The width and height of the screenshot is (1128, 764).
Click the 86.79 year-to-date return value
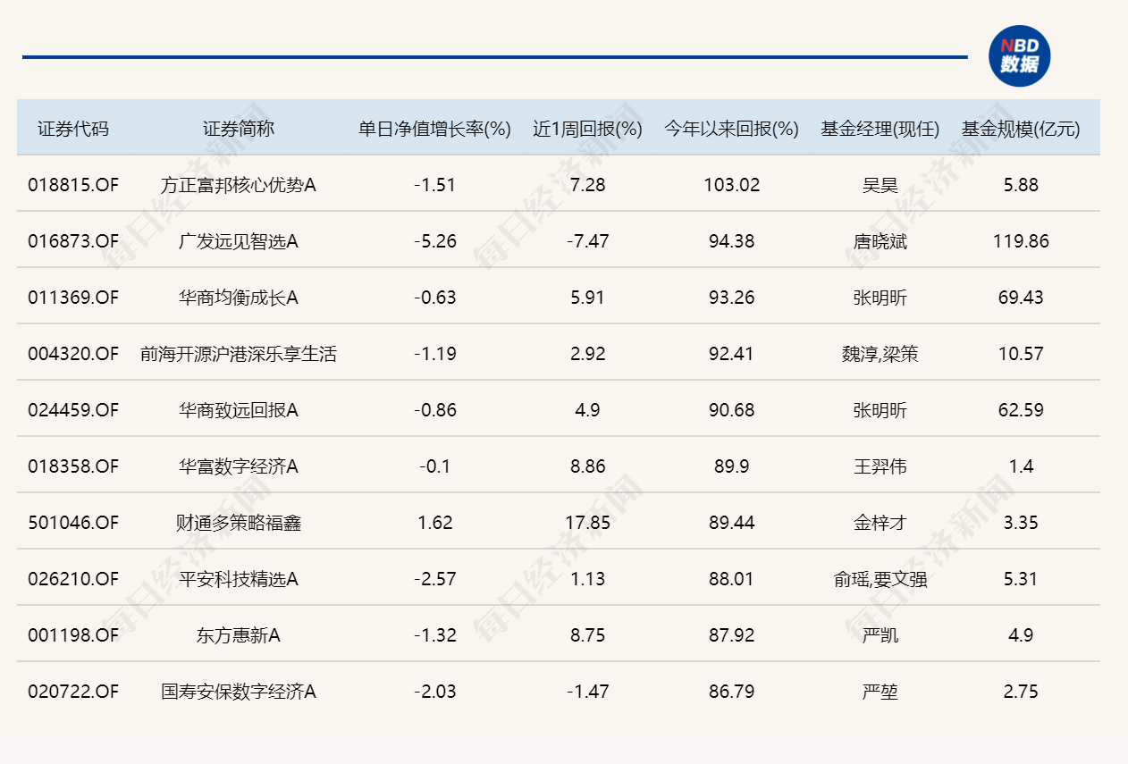732,692
